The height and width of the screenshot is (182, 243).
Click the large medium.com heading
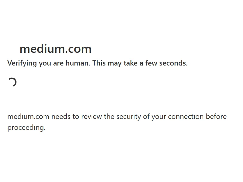point(55,49)
